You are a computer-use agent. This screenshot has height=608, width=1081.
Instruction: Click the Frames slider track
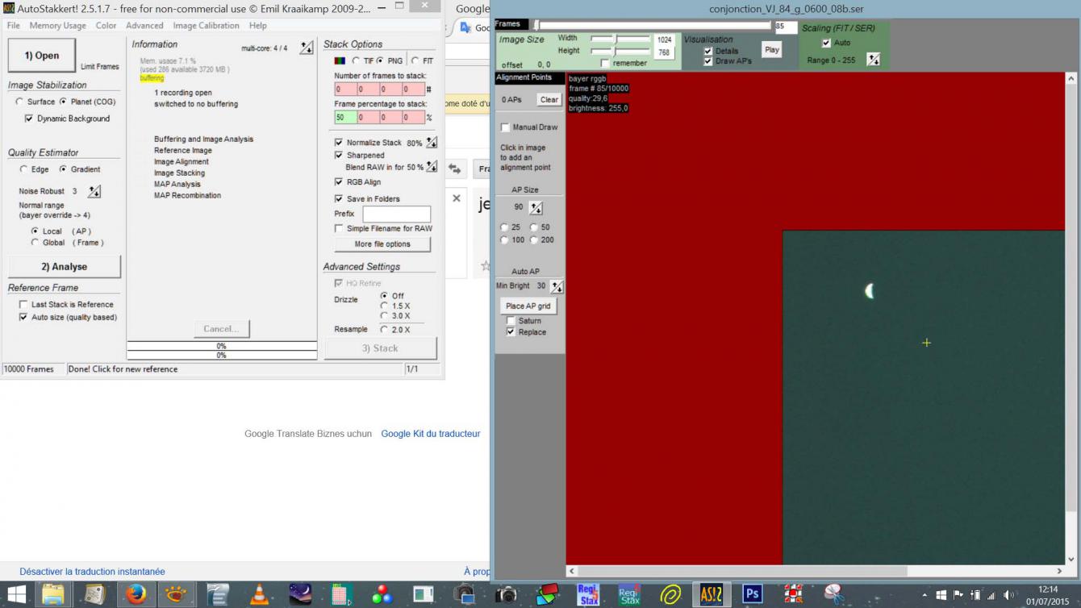(652, 26)
